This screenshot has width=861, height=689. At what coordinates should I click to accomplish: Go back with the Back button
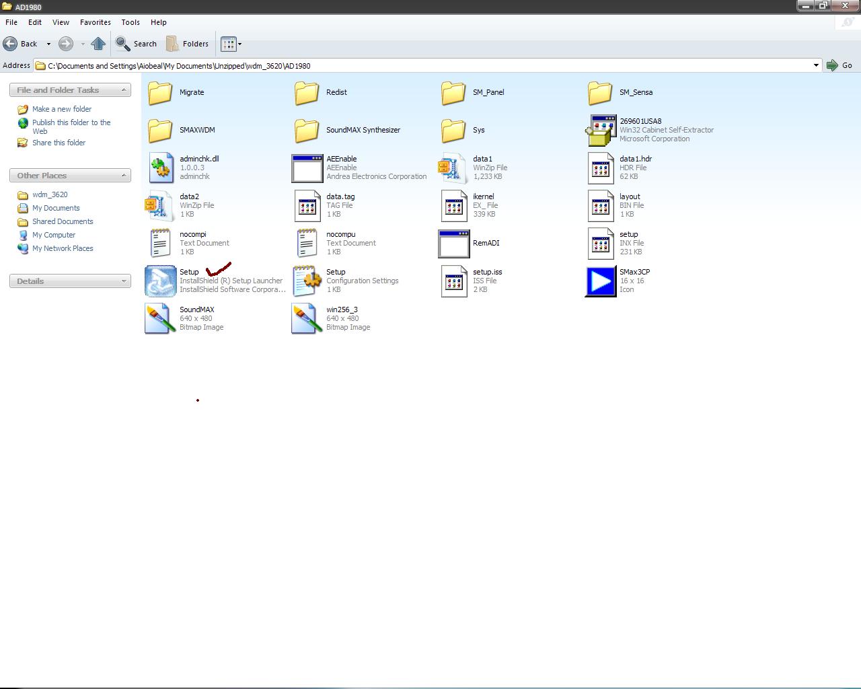(x=21, y=44)
